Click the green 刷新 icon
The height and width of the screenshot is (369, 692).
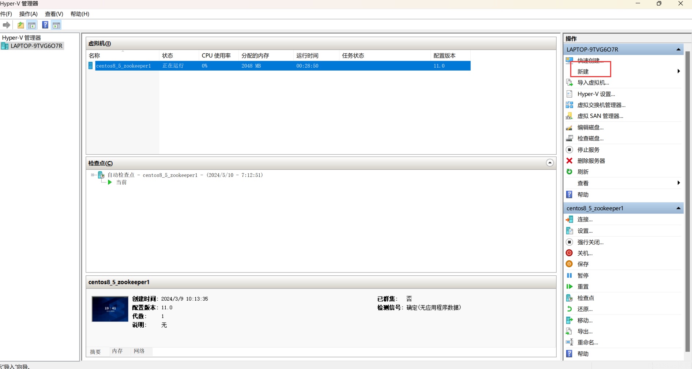(569, 172)
